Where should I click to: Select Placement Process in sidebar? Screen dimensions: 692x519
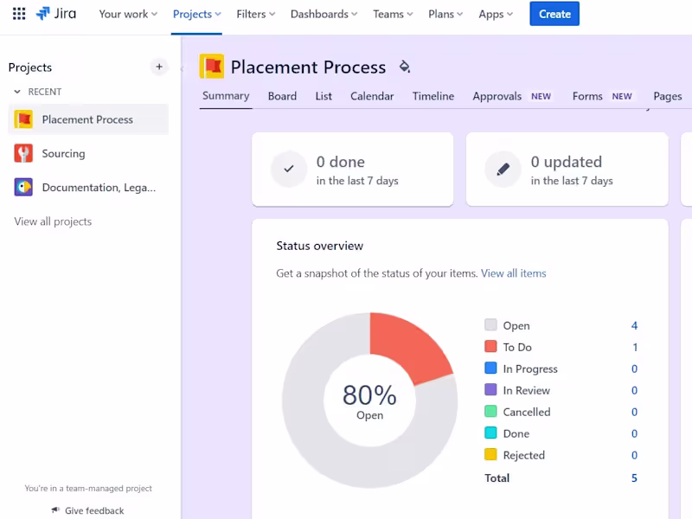[x=88, y=119]
